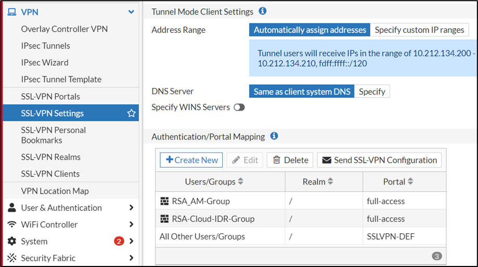
Task: Click the favorite star on SSL-VPN Settings
Action: pyautogui.click(x=131, y=113)
